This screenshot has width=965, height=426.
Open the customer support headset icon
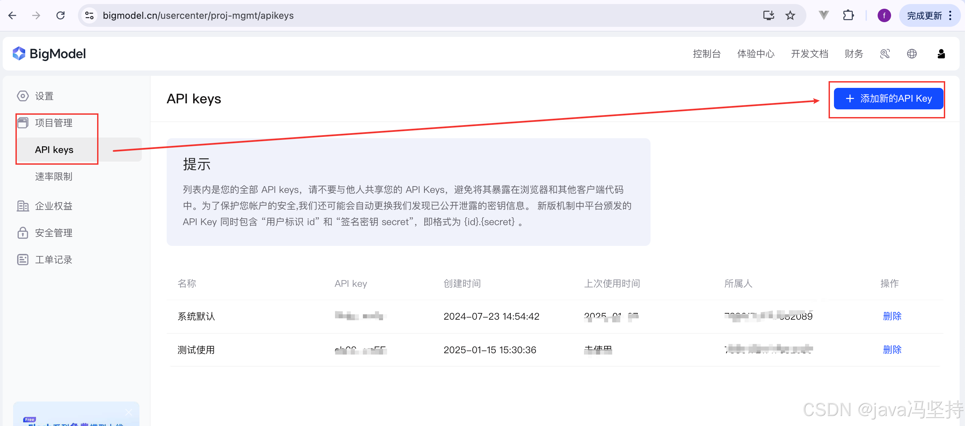point(884,54)
